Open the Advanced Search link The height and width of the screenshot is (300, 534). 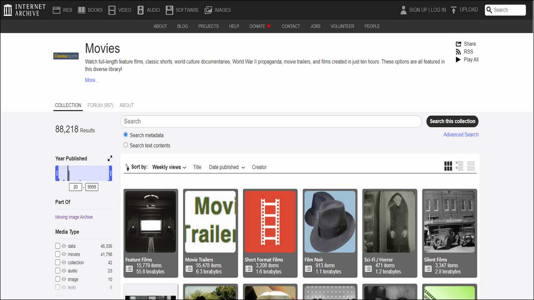tap(461, 135)
